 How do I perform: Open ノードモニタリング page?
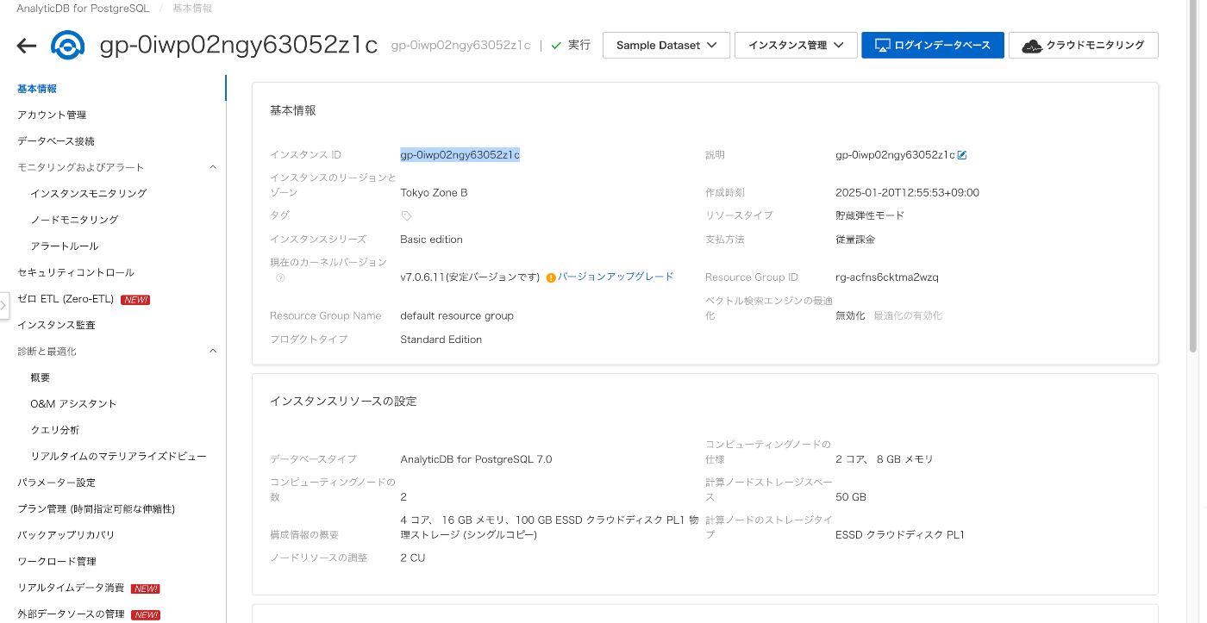tap(74, 220)
